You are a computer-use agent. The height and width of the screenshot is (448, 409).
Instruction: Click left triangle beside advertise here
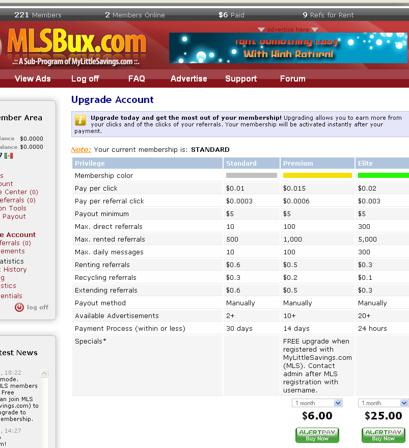click(x=261, y=30)
